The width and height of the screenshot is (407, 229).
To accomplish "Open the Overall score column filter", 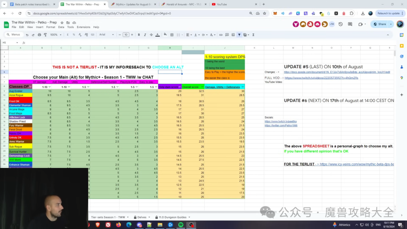I will point(202,87).
